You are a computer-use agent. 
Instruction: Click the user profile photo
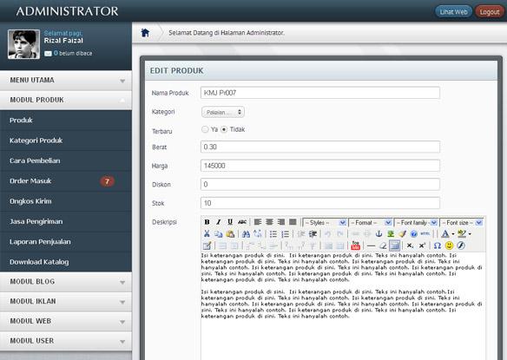[x=23, y=44]
